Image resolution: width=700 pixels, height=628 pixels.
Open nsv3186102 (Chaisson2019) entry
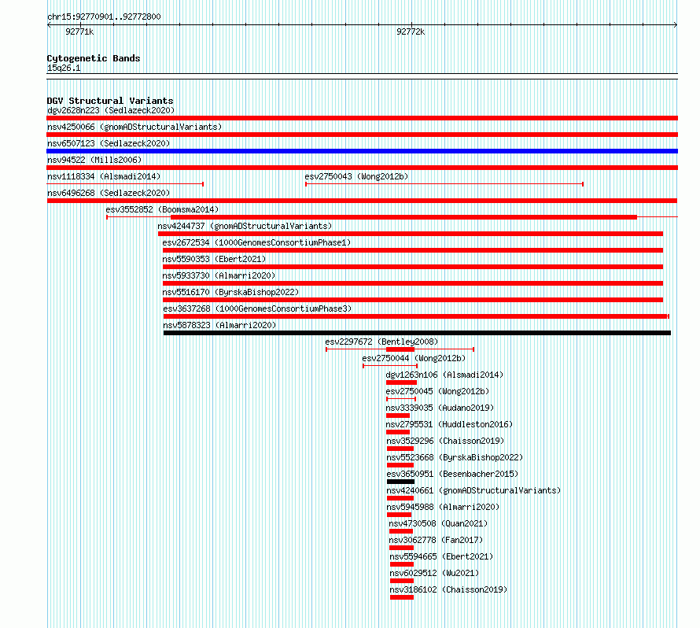click(x=448, y=589)
